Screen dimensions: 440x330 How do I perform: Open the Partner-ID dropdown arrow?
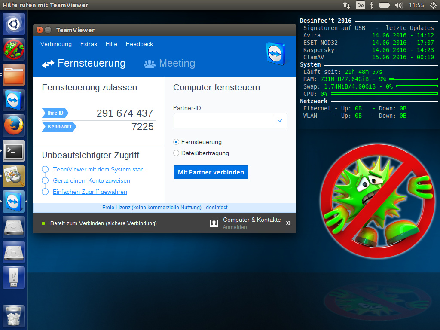279,121
